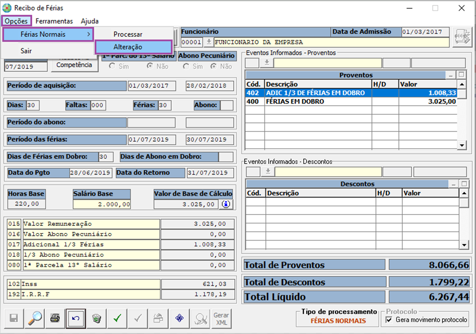Click the Inss deduction row
The image size is (476, 334).
coord(121,284)
